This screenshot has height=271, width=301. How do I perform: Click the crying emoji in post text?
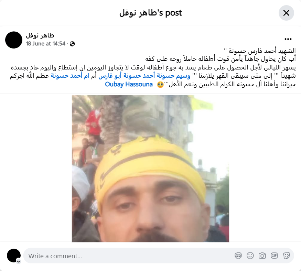point(160,85)
